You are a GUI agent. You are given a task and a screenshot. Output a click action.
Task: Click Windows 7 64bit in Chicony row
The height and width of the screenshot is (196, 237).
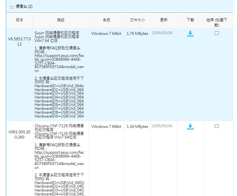106,127
